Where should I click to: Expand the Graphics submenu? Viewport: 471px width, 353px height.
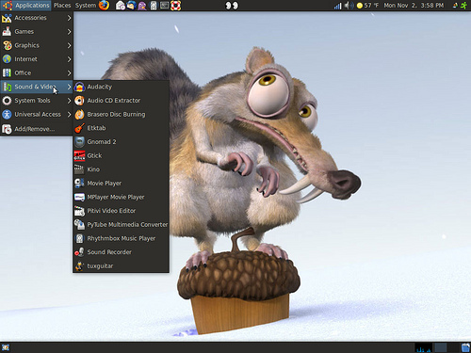(37, 45)
